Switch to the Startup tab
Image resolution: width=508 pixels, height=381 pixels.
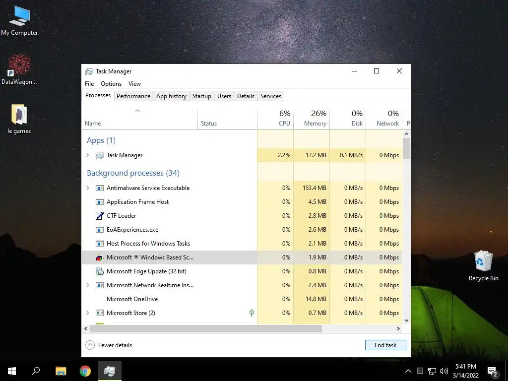pyautogui.click(x=202, y=96)
